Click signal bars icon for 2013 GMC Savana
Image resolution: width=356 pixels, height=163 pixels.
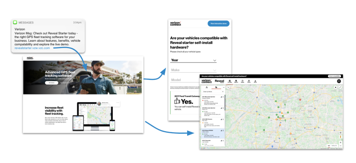[x=221, y=119]
